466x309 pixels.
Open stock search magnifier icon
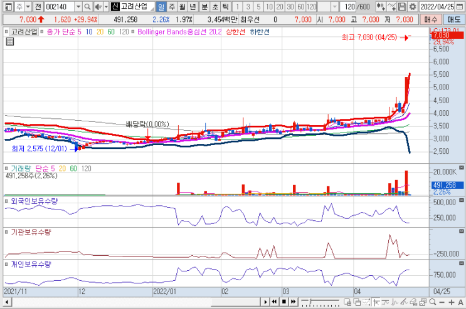tap(87, 6)
